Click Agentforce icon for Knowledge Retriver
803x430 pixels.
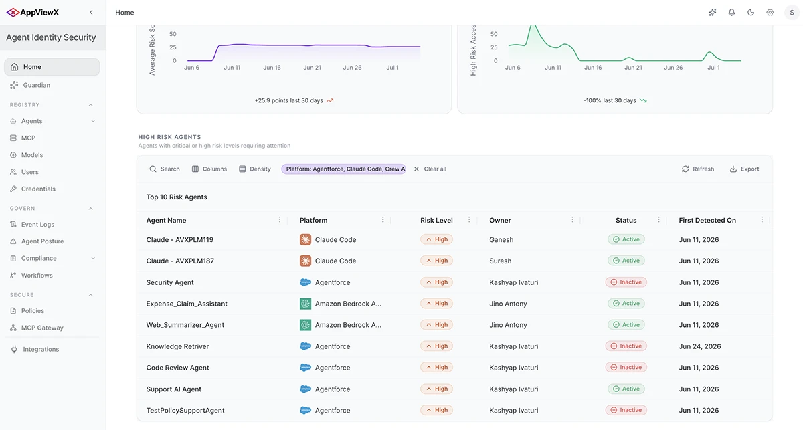point(305,346)
